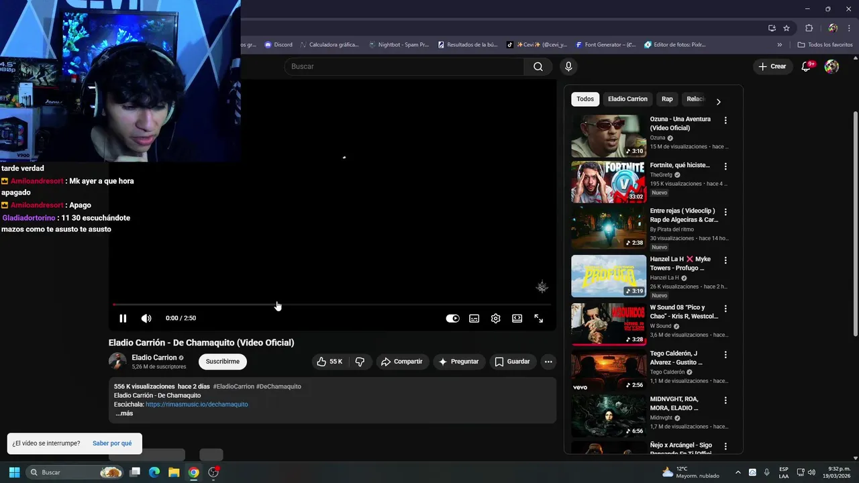Screen dimensions: 859x483
Task: Open the Editor de fotos Pixlr bookmark
Action: pyautogui.click(x=674, y=45)
